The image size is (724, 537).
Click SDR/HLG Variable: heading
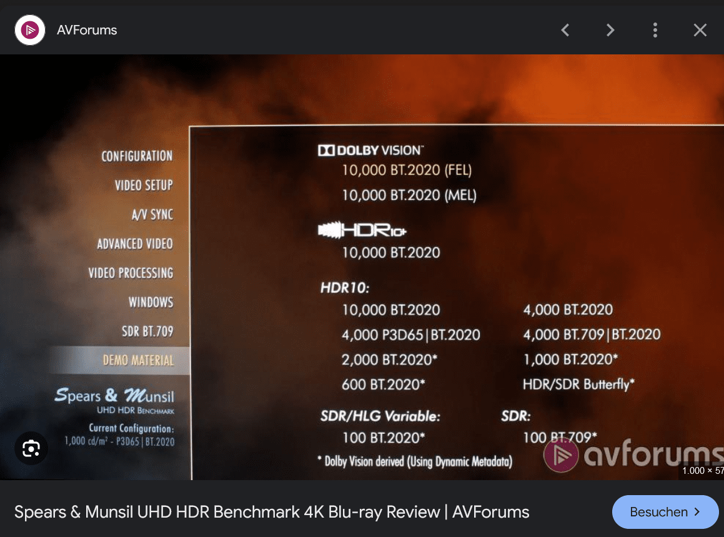coord(380,416)
